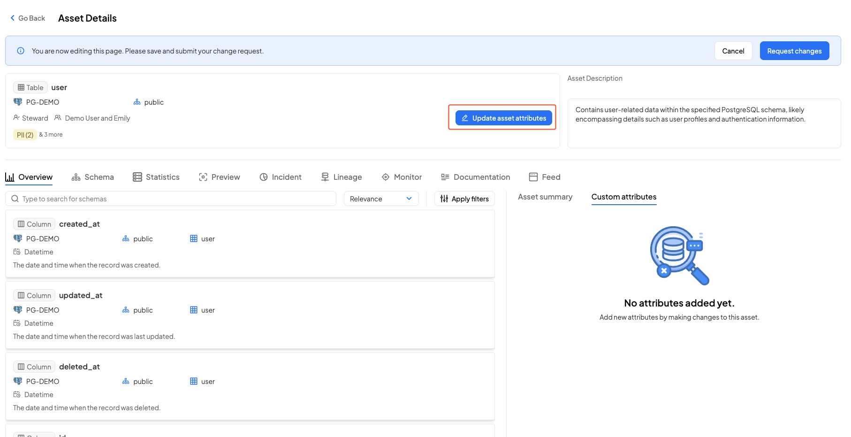
Task: Click the Steward person icon
Action: [x=16, y=118]
